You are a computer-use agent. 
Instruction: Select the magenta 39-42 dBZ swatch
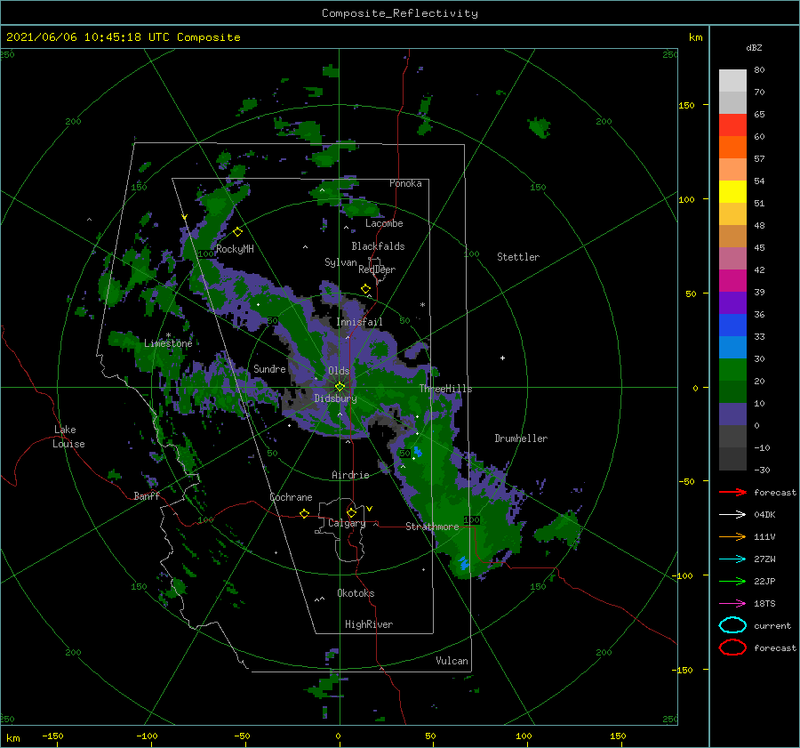pos(732,281)
